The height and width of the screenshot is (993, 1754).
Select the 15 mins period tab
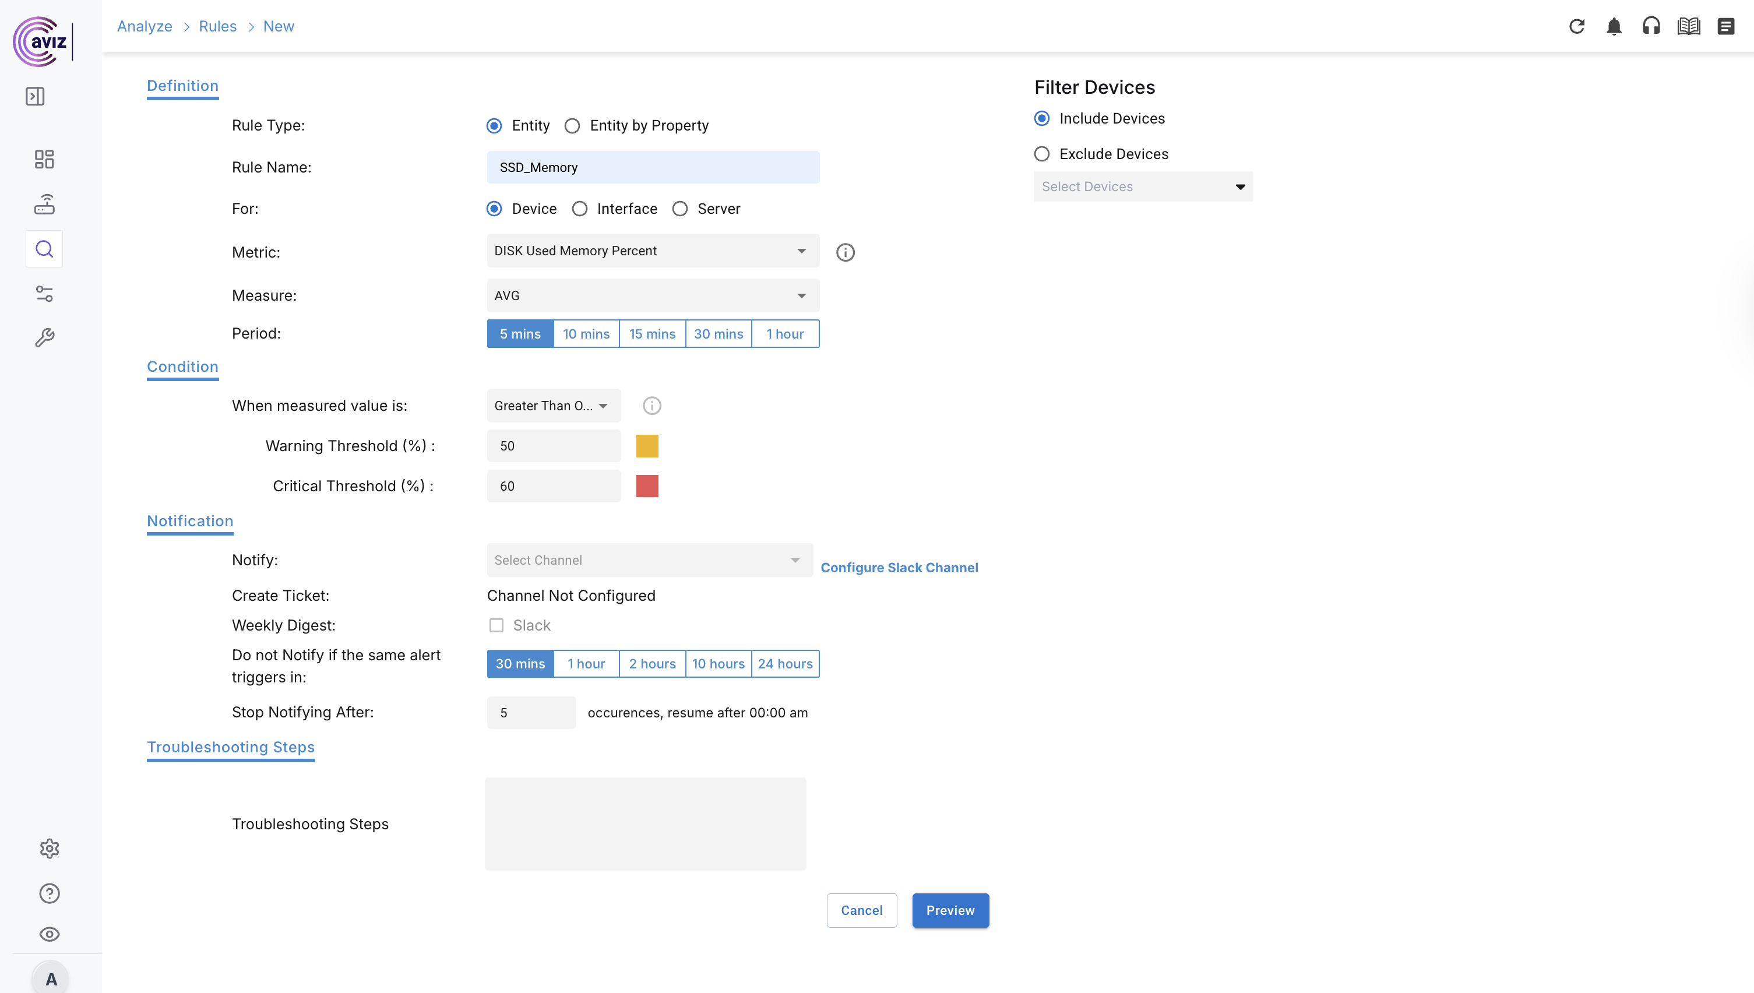coord(652,334)
